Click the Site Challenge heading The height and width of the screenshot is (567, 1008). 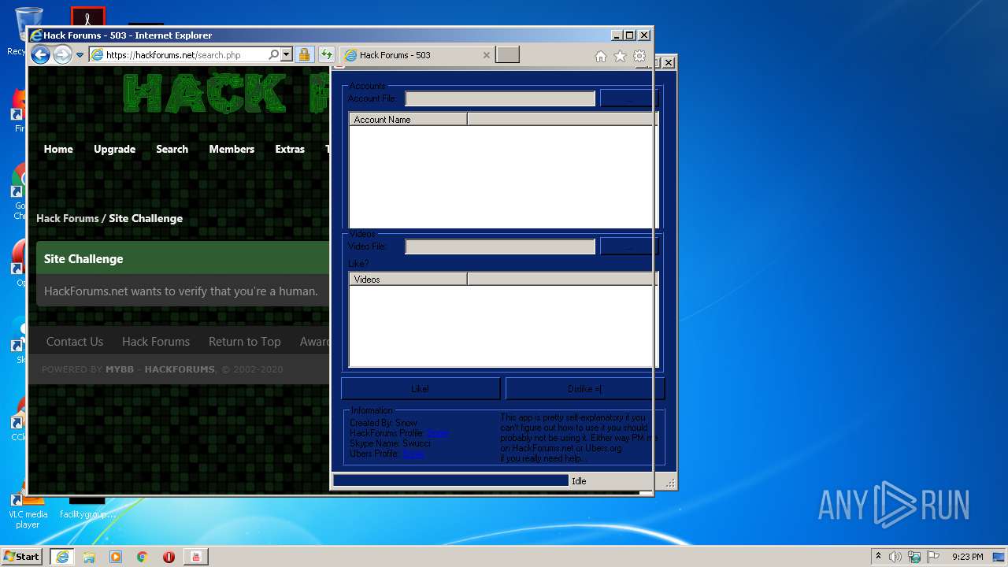(83, 258)
